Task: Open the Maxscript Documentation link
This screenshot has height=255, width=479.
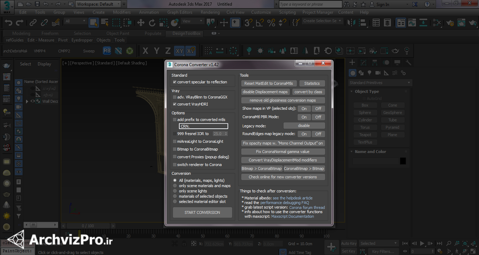Action: [293, 216]
